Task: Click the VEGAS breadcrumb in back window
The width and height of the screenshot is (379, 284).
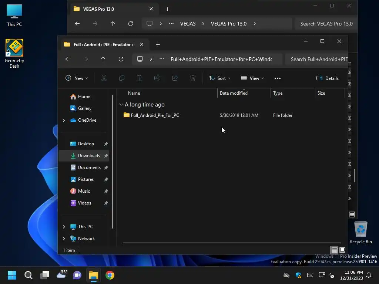Action: click(x=188, y=24)
